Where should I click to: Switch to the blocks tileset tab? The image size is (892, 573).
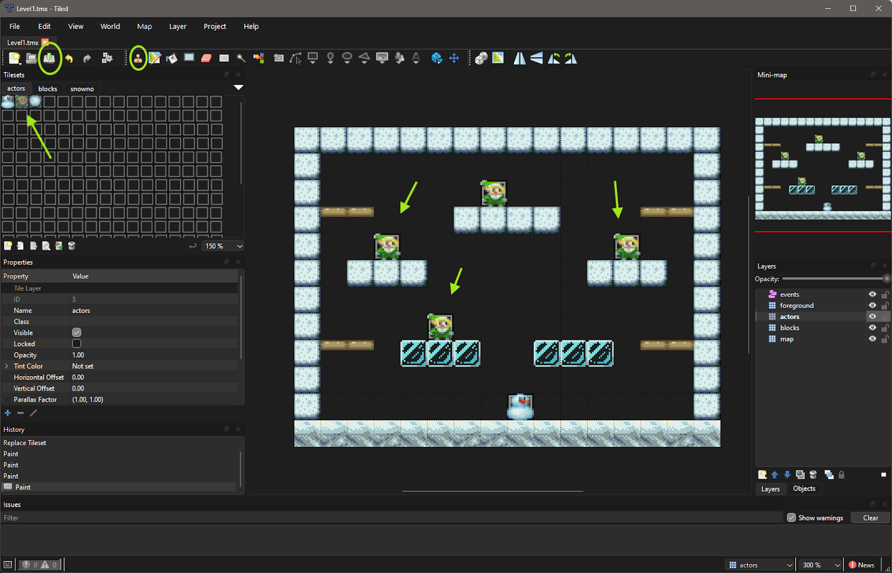48,89
